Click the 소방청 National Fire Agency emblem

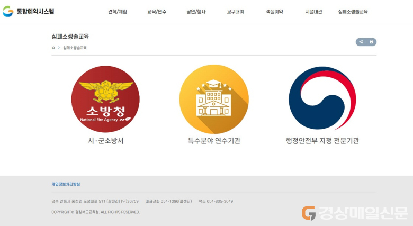[105, 99]
